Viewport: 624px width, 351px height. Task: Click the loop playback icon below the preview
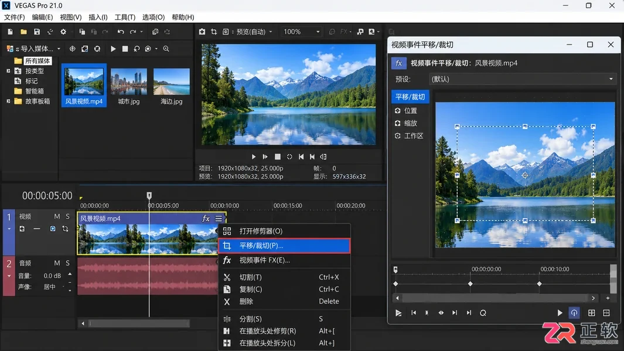click(x=289, y=157)
